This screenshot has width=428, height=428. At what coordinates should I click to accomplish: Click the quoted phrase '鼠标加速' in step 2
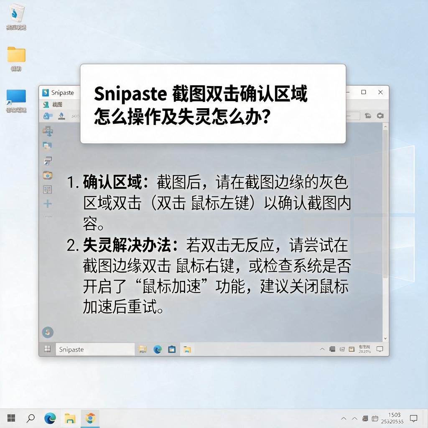(172, 286)
